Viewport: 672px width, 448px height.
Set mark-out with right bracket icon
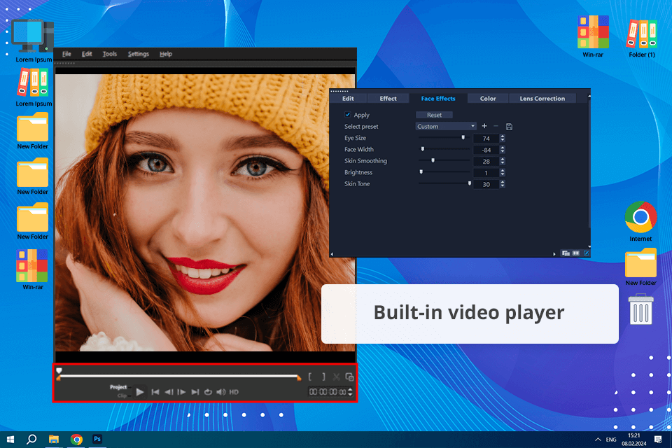pyautogui.click(x=323, y=377)
